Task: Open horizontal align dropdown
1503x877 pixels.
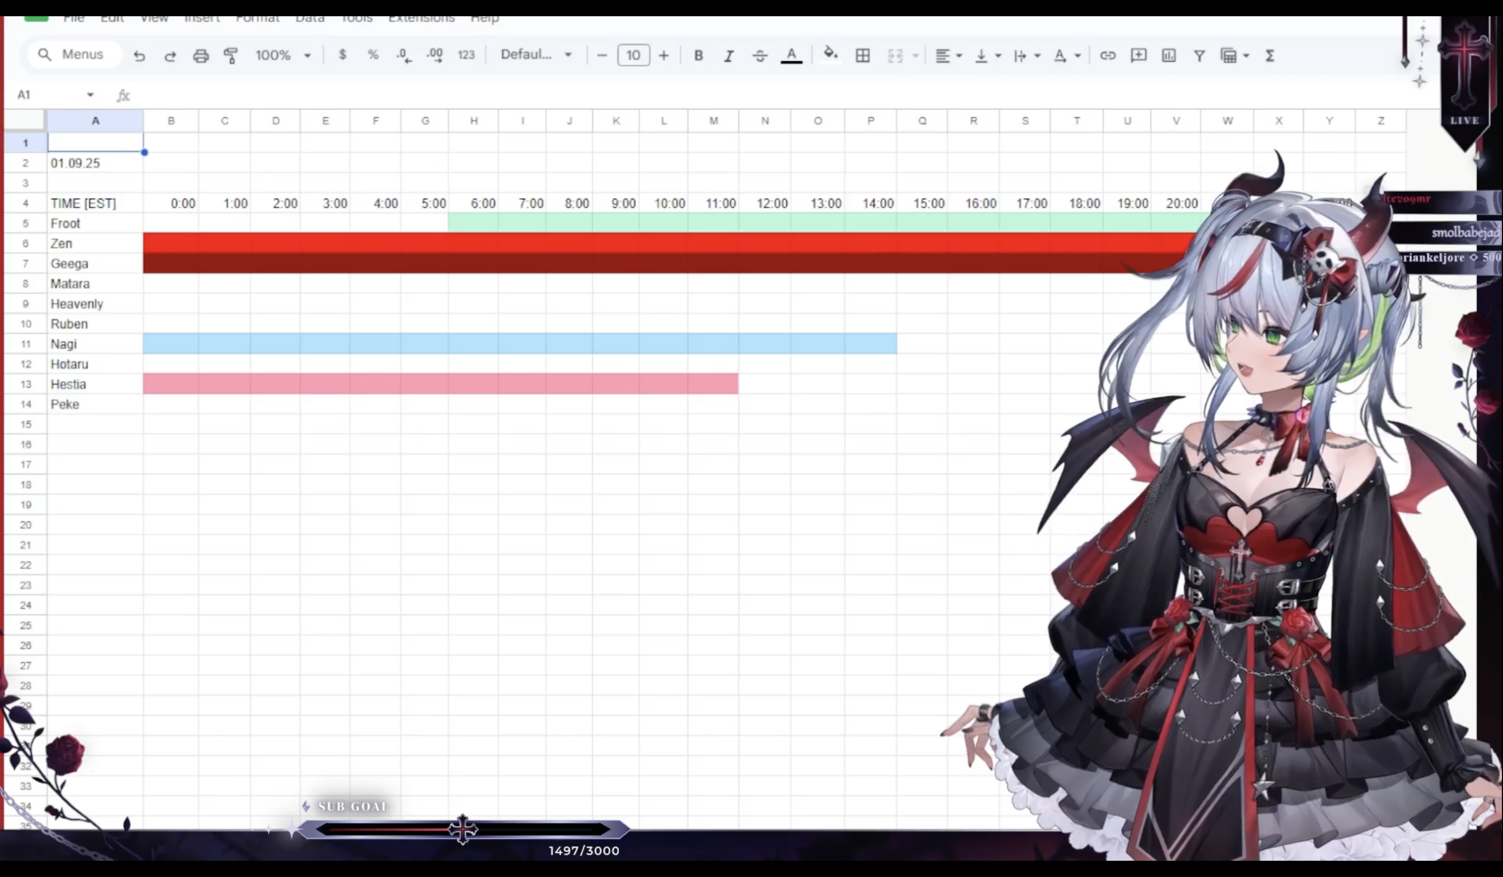Action: pyautogui.click(x=948, y=55)
